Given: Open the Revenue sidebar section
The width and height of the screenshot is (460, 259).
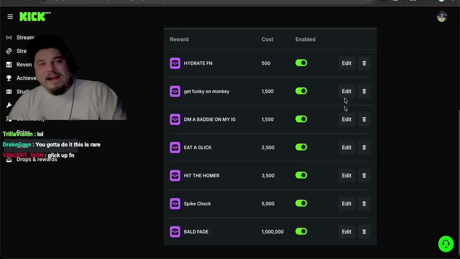Looking at the screenshot, I should (x=24, y=65).
